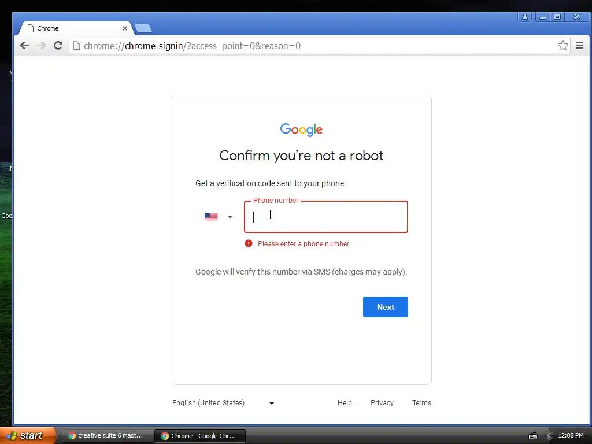Go back using the browser back arrow
This screenshot has width=592, height=444.
pyautogui.click(x=24, y=46)
